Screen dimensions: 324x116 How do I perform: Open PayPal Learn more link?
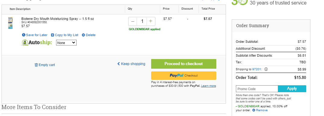208,86
